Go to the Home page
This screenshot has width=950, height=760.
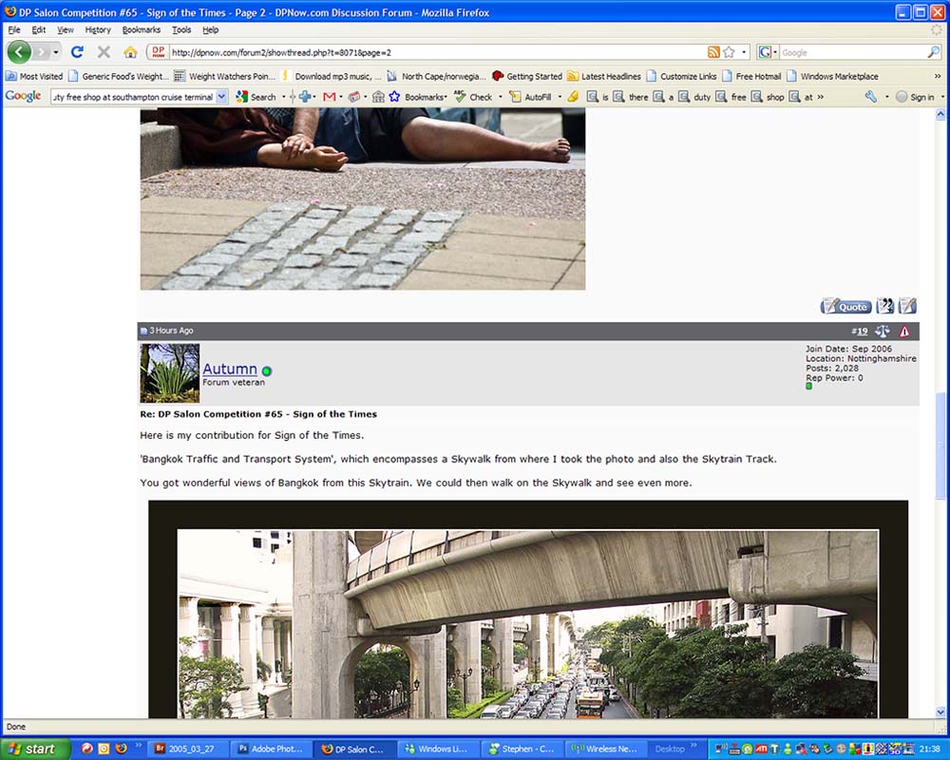(x=130, y=52)
